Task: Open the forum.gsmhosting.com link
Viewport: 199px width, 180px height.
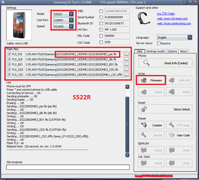Action: (174, 23)
